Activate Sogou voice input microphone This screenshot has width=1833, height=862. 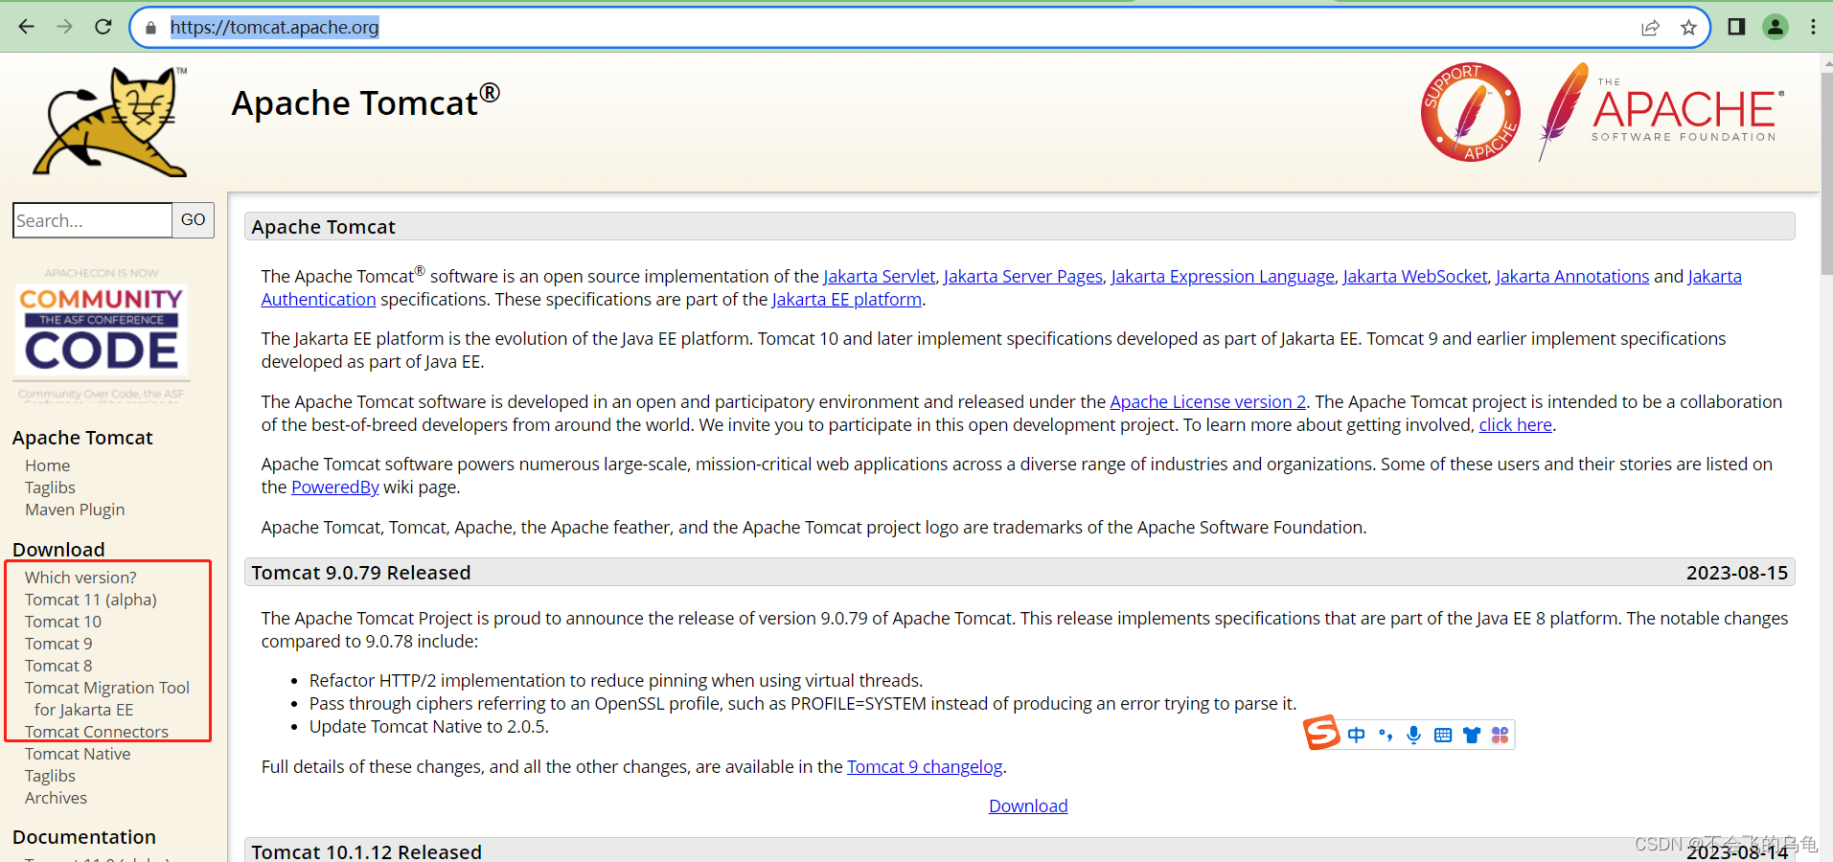pos(1413,736)
